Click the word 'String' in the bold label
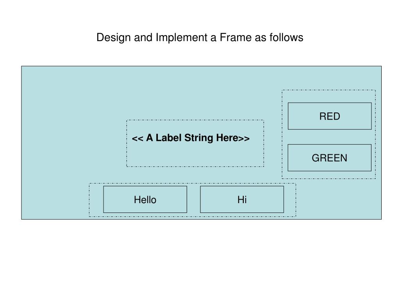Image resolution: width=400 pixels, height=300 pixels. click(199, 138)
